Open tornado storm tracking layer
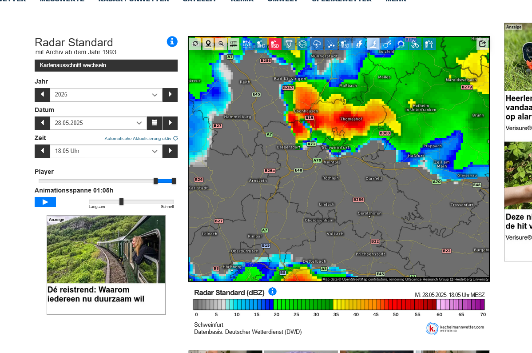Viewport: 532px width, 353px height. click(x=289, y=44)
